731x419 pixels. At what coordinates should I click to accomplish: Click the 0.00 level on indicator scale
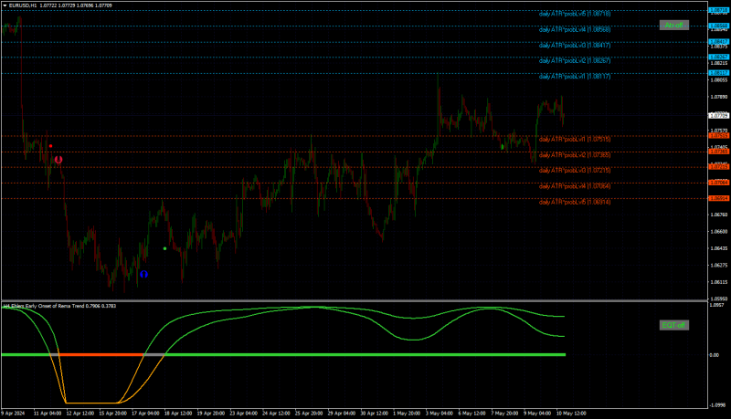[714, 355]
